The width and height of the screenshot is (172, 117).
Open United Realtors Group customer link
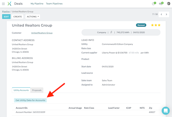click(42, 33)
